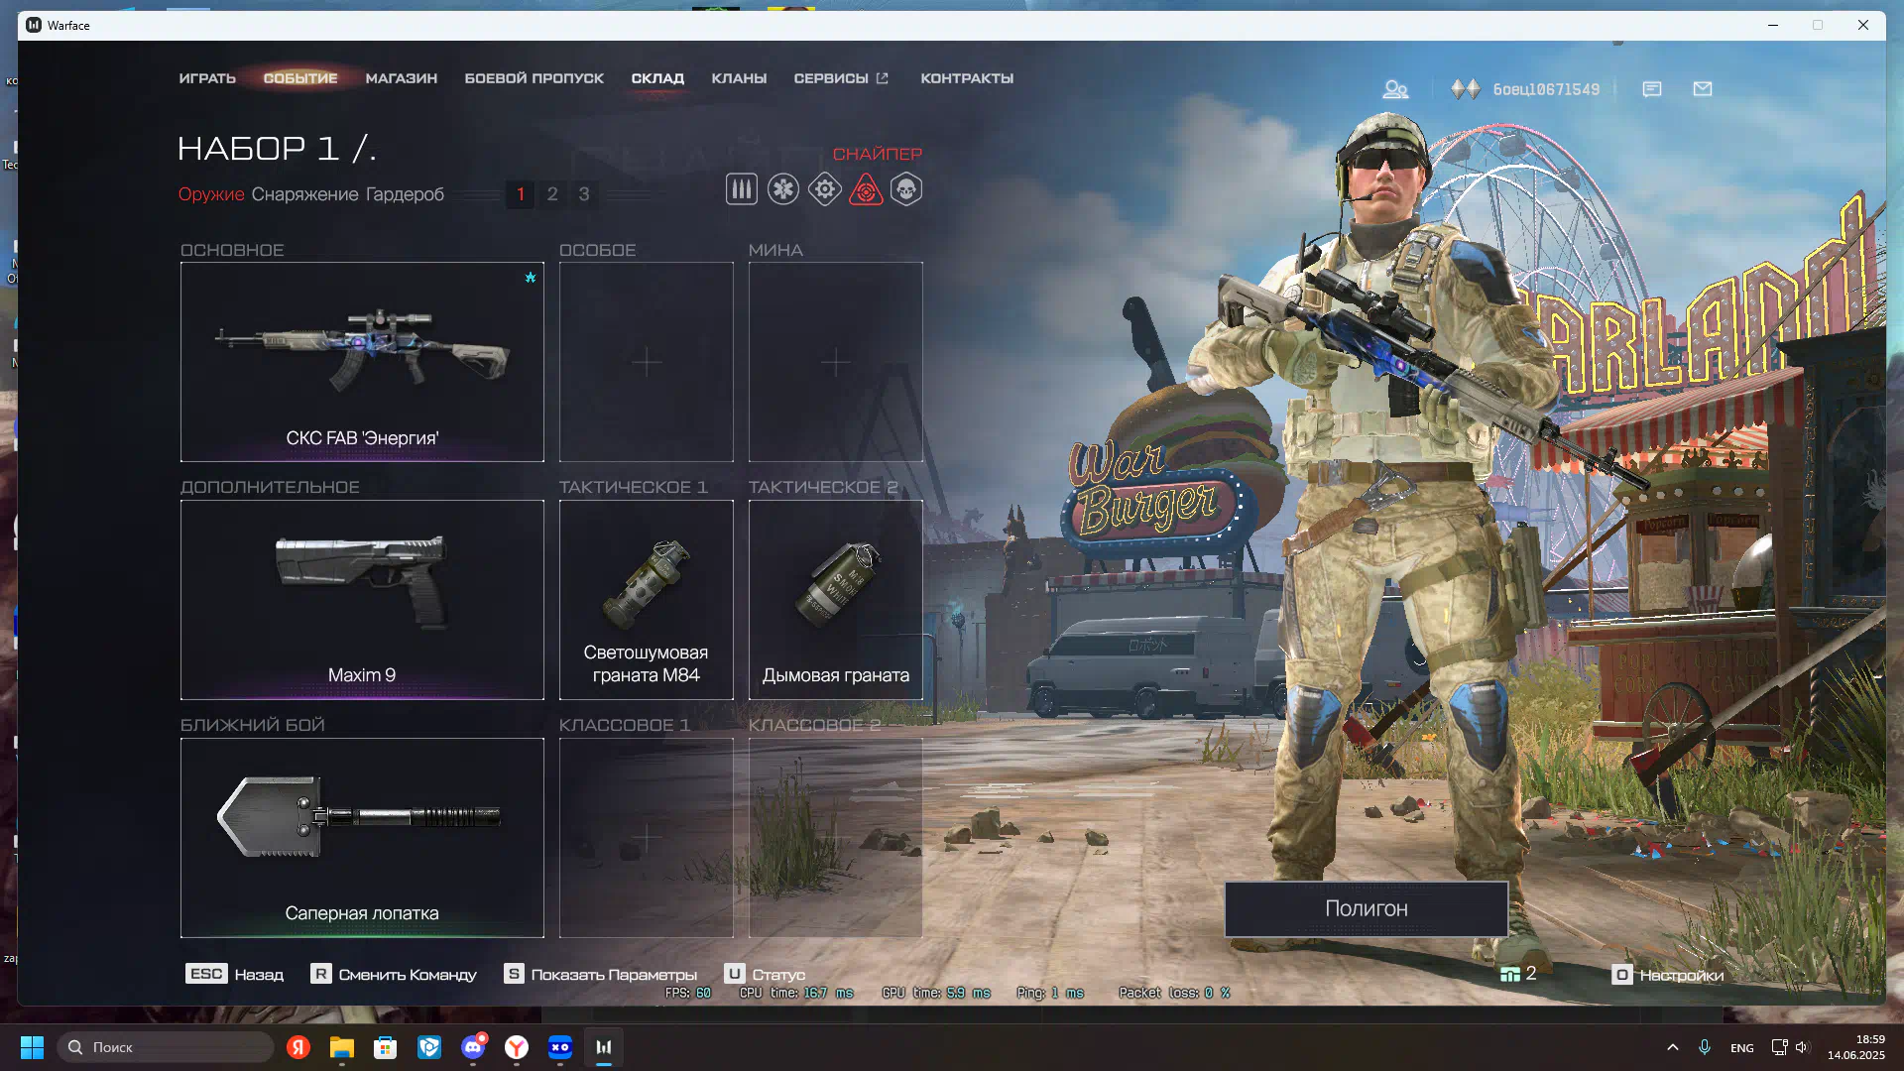Add item to empty КЛАССОВОЕ 1 slot

tap(647, 838)
